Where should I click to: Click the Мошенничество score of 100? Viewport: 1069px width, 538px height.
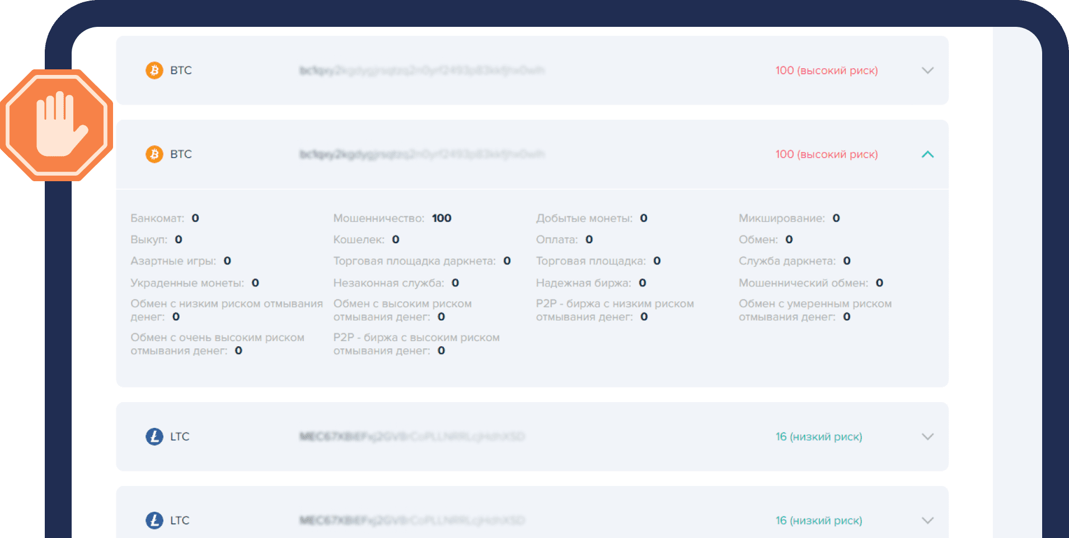click(x=442, y=218)
